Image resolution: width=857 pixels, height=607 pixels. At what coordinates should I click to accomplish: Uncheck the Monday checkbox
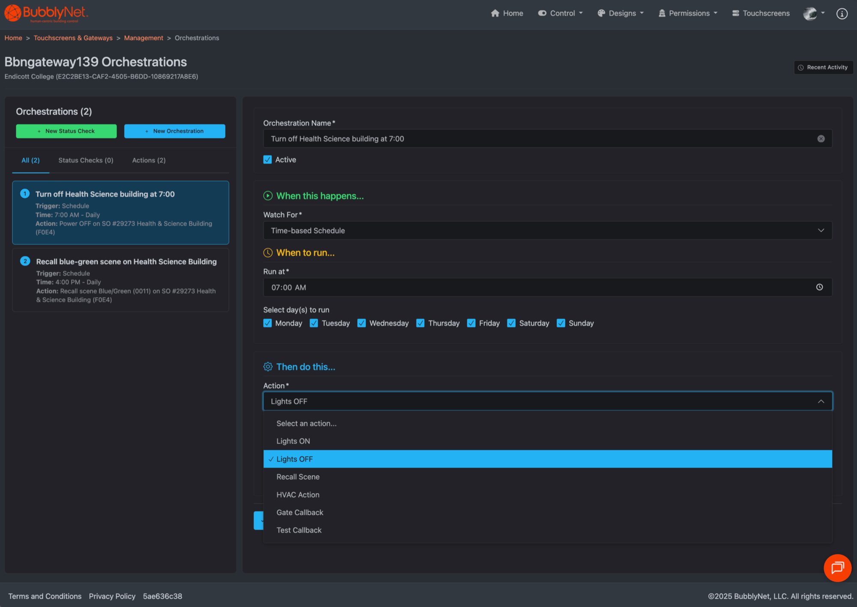coord(267,323)
